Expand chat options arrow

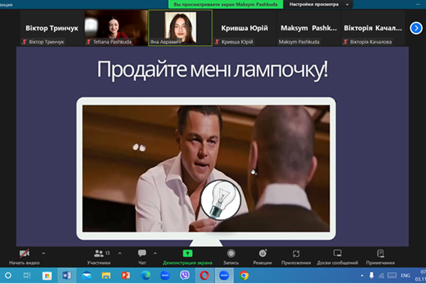click(x=155, y=253)
